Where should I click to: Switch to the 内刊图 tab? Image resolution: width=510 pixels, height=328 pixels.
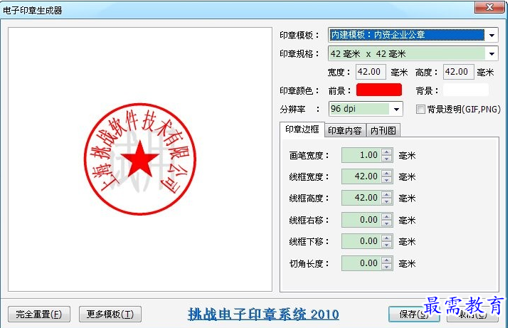click(383, 130)
